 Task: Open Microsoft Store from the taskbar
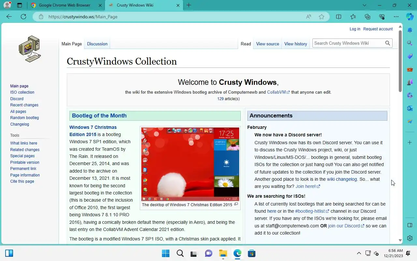[x=252, y=253]
